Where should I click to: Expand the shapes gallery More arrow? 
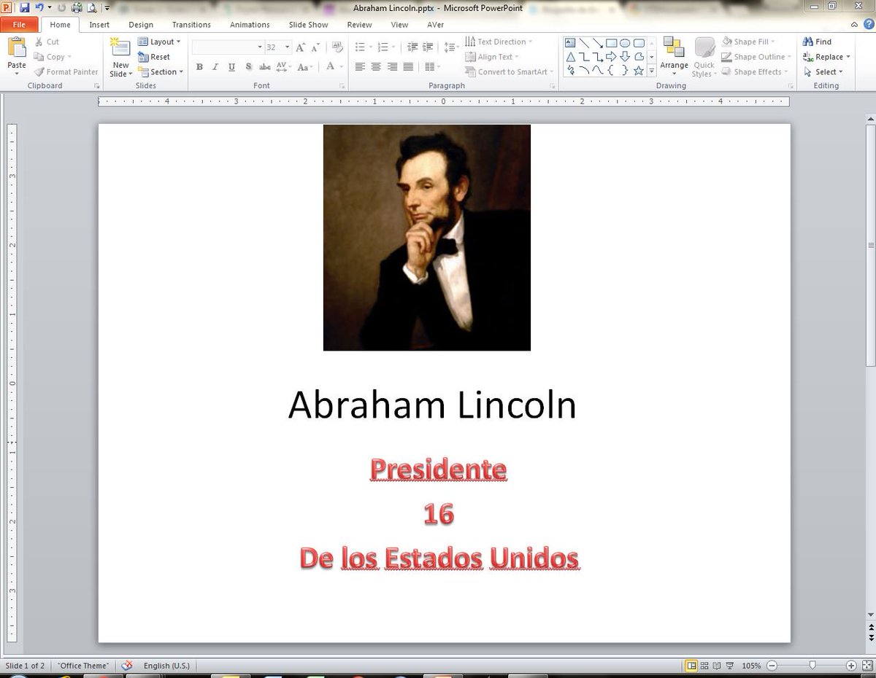click(651, 71)
